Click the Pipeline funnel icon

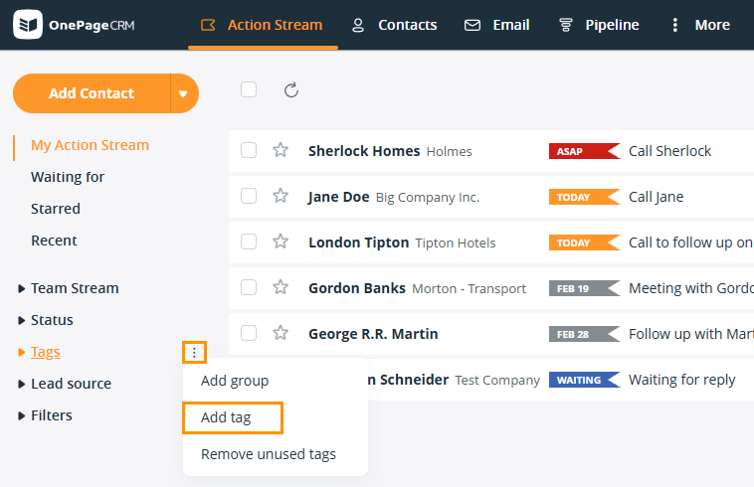[565, 25]
